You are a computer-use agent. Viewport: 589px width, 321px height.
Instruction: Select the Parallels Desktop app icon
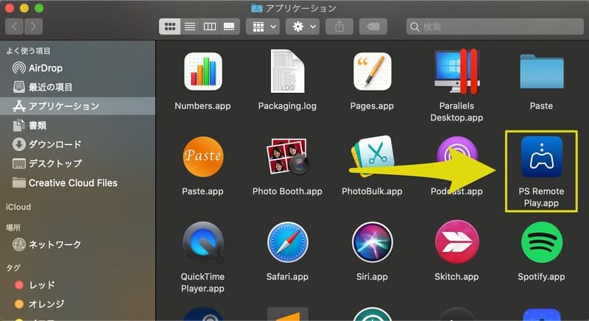[x=456, y=71]
